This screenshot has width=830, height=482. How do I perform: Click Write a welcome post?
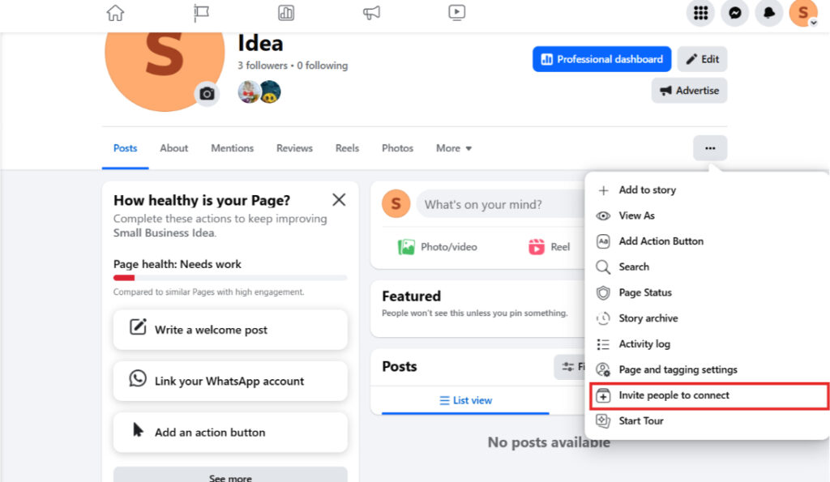point(230,330)
